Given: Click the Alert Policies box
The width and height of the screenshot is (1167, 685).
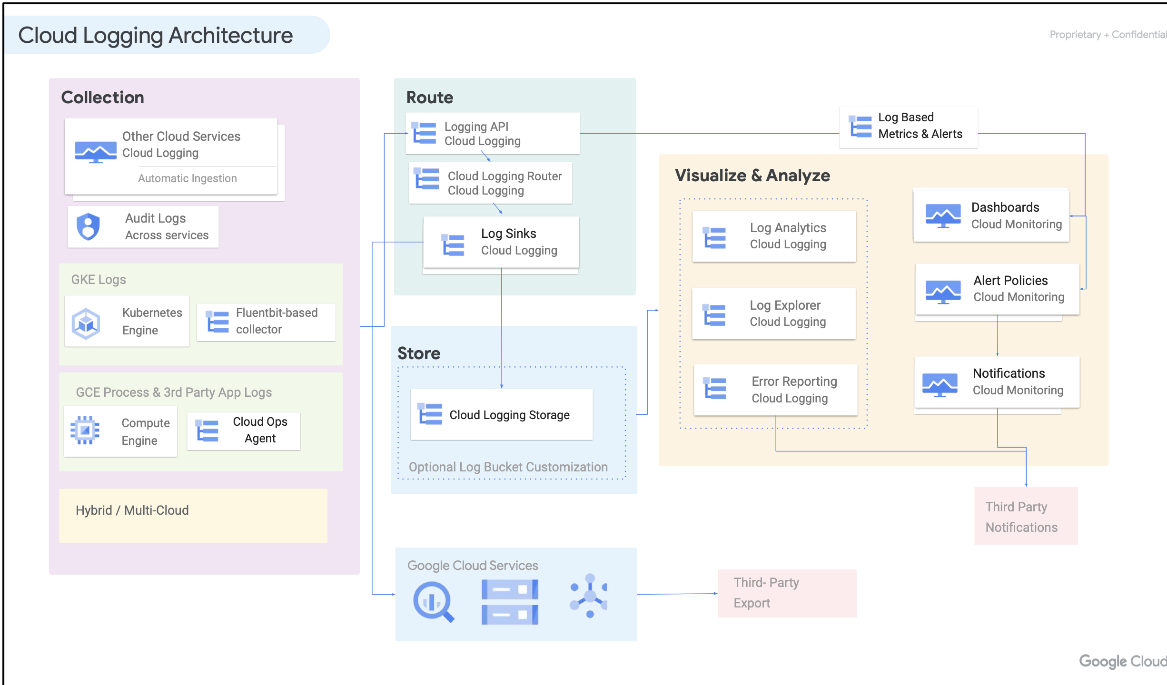Looking at the screenshot, I should tap(997, 289).
